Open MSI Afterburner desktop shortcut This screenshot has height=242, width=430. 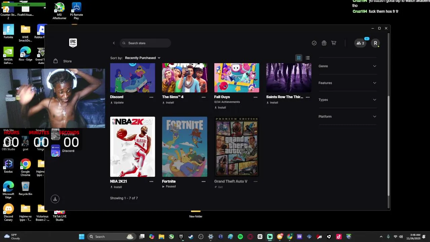coord(59,11)
